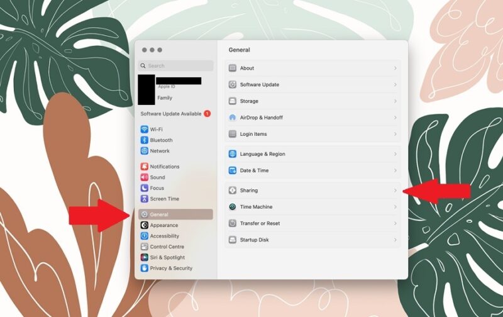Click the window close button
503x317 pixels.
point(145,50)
